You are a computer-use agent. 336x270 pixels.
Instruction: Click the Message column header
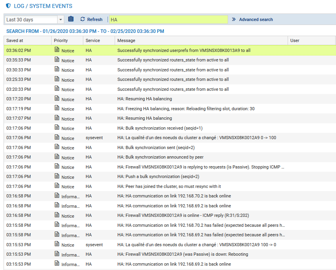(126, 40)
